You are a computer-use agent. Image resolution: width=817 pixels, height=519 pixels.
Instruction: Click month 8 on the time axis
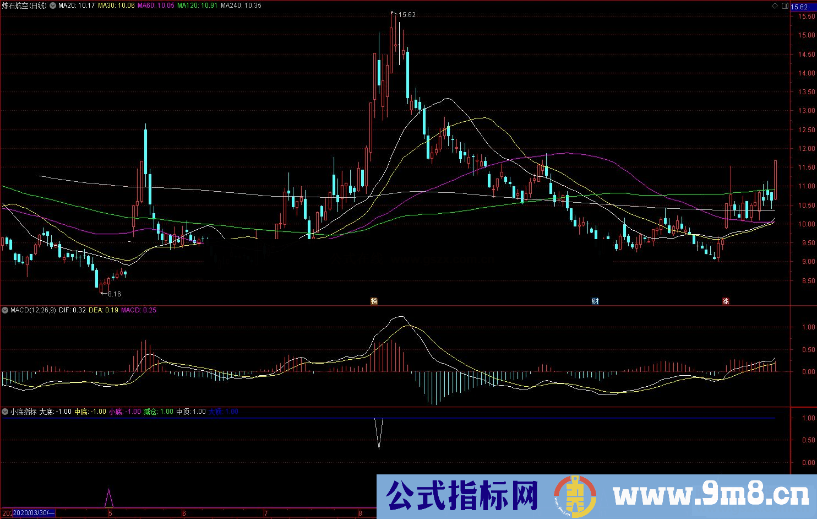coord(361,513)
